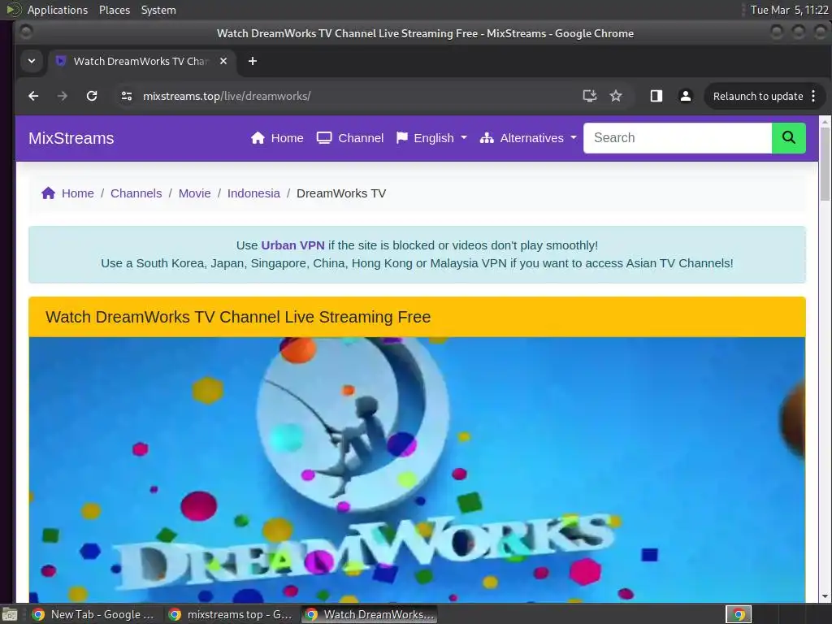Click the green search button

click(788, 138)
